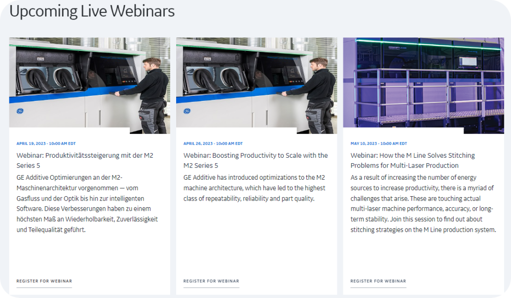
Task: Open the April 19 German webinar thumbnail image
Action: pyautogui.click(x=90, y=85)
